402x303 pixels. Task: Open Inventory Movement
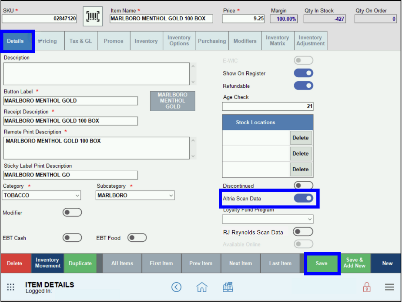tap(48, 263)
